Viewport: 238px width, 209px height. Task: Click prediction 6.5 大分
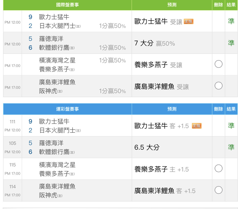click(x=147, y=147)
